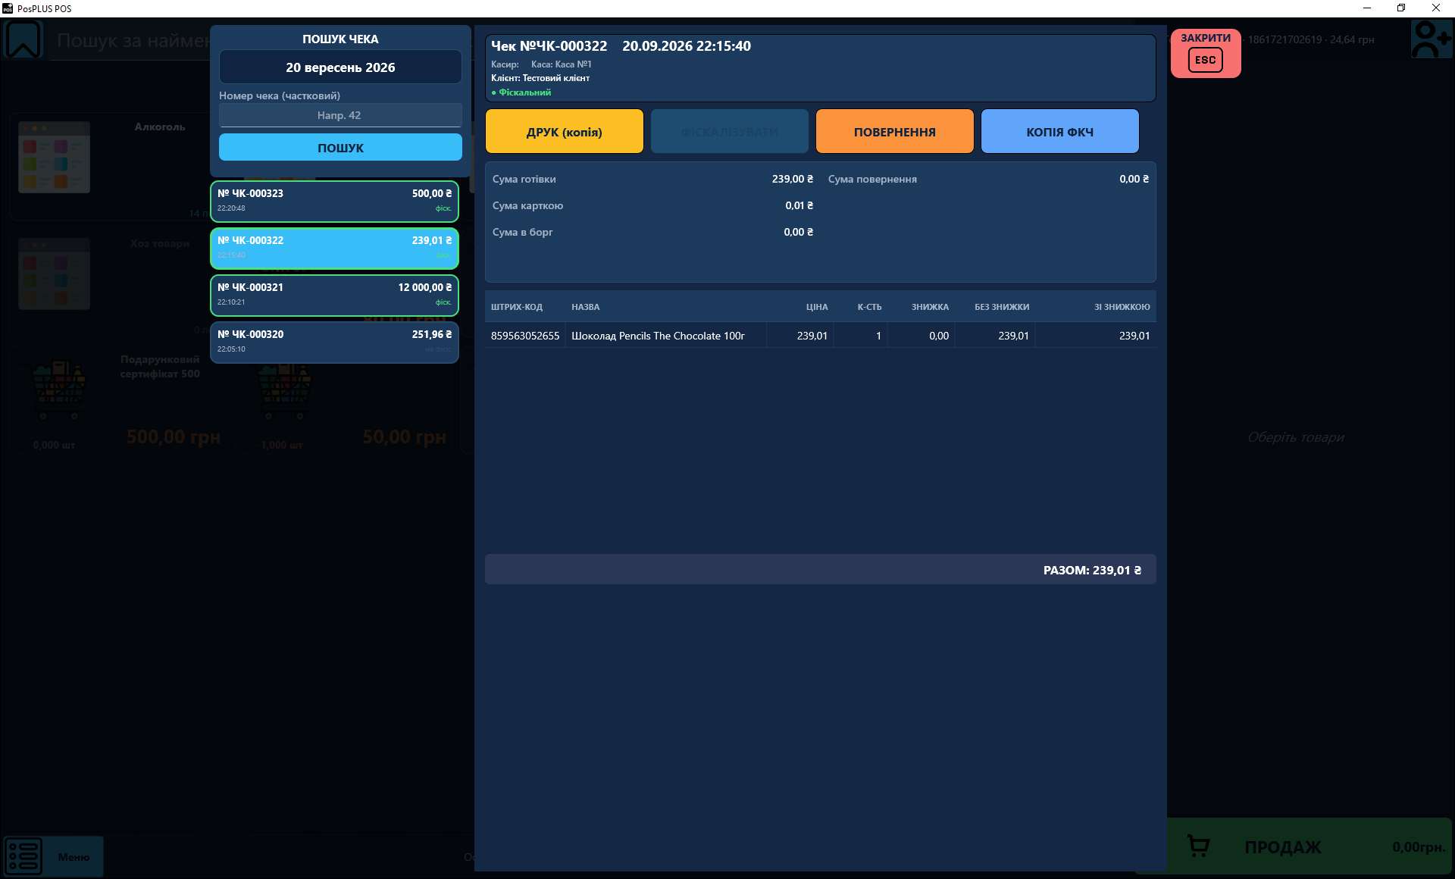Click the ПОВЕРНЕННЯ button
Screen dimensions: 1455x879
click(x=894, y=131)
